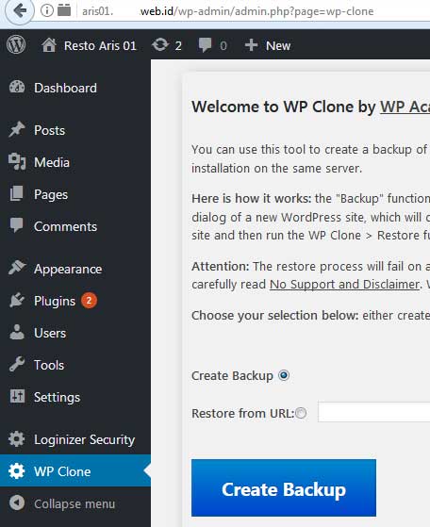
Task: Select the Create Backup radio button
Action: click(x=284, y=375)
